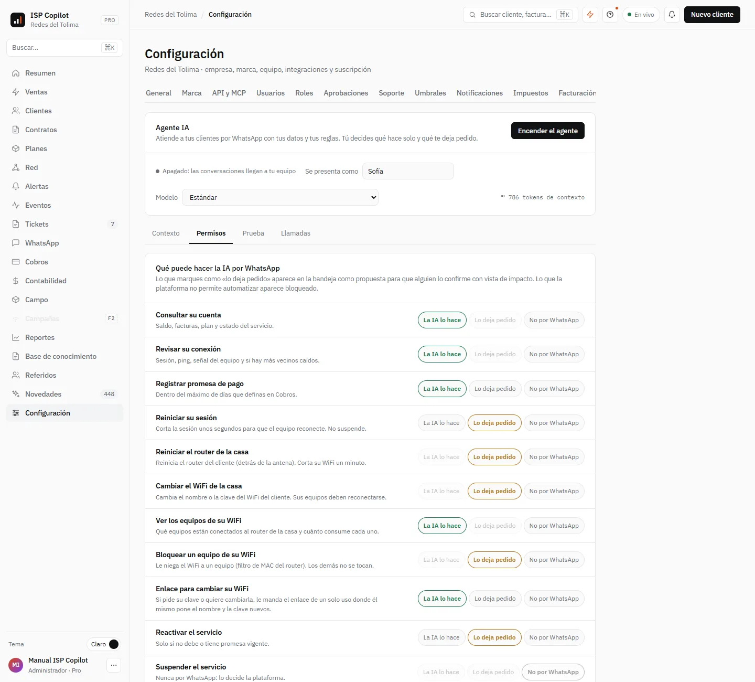Open Resumen via its home icon
The width and height of the screenshot is (755, 682).
pyautogui.click(x=16, y=73)
